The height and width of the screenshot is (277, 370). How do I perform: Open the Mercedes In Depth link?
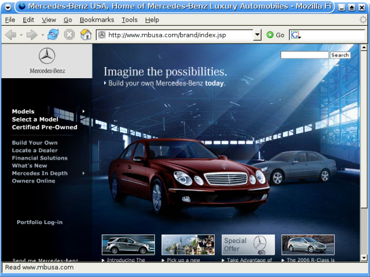click(39, 174)
